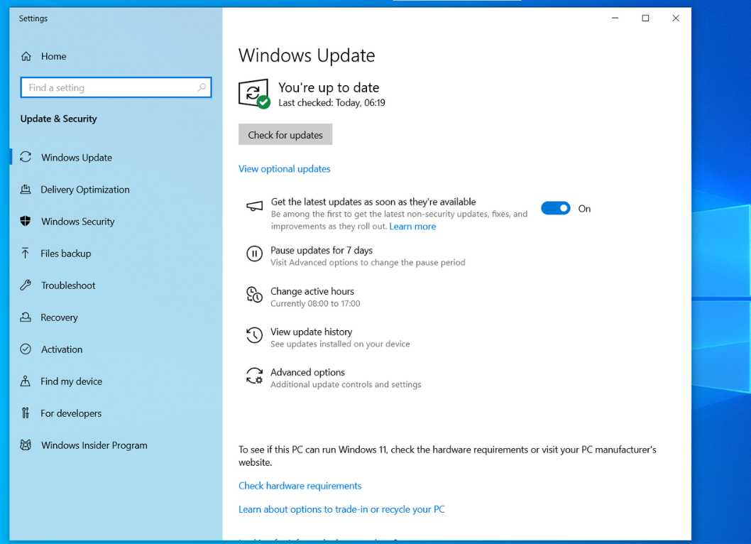Click the Recovery icon in sidebar
751x544 pixels.
(x=26, y=317)
